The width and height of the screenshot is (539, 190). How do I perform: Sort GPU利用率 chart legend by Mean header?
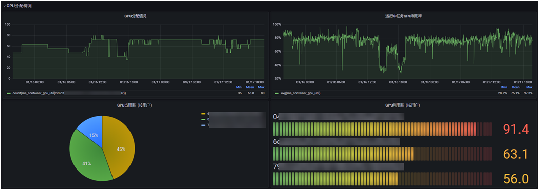click(x=516, y=87)
